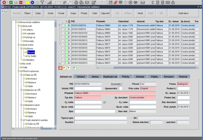This screenshot has width=203, height=140.
Task: Check the box for row 2019VVS09753
Action: click(63, 29)
